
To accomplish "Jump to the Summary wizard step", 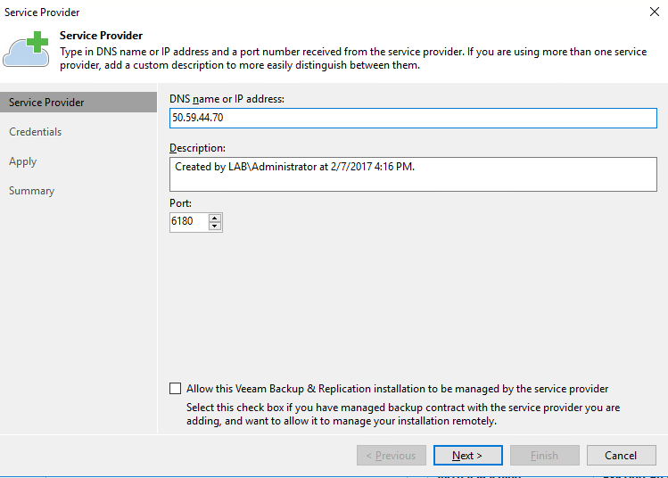I will [32, 191].
